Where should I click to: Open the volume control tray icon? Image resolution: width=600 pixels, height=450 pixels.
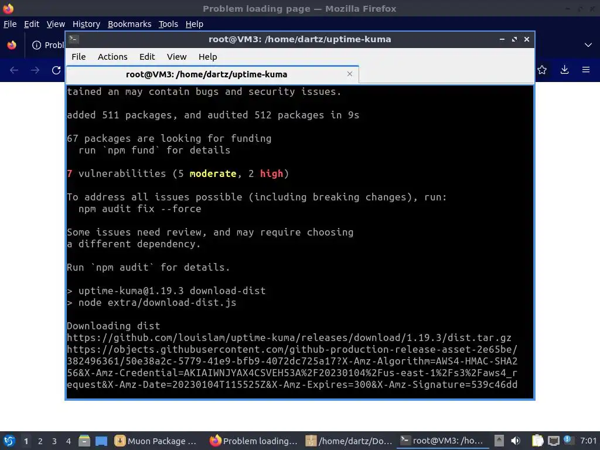click(516, 441)
